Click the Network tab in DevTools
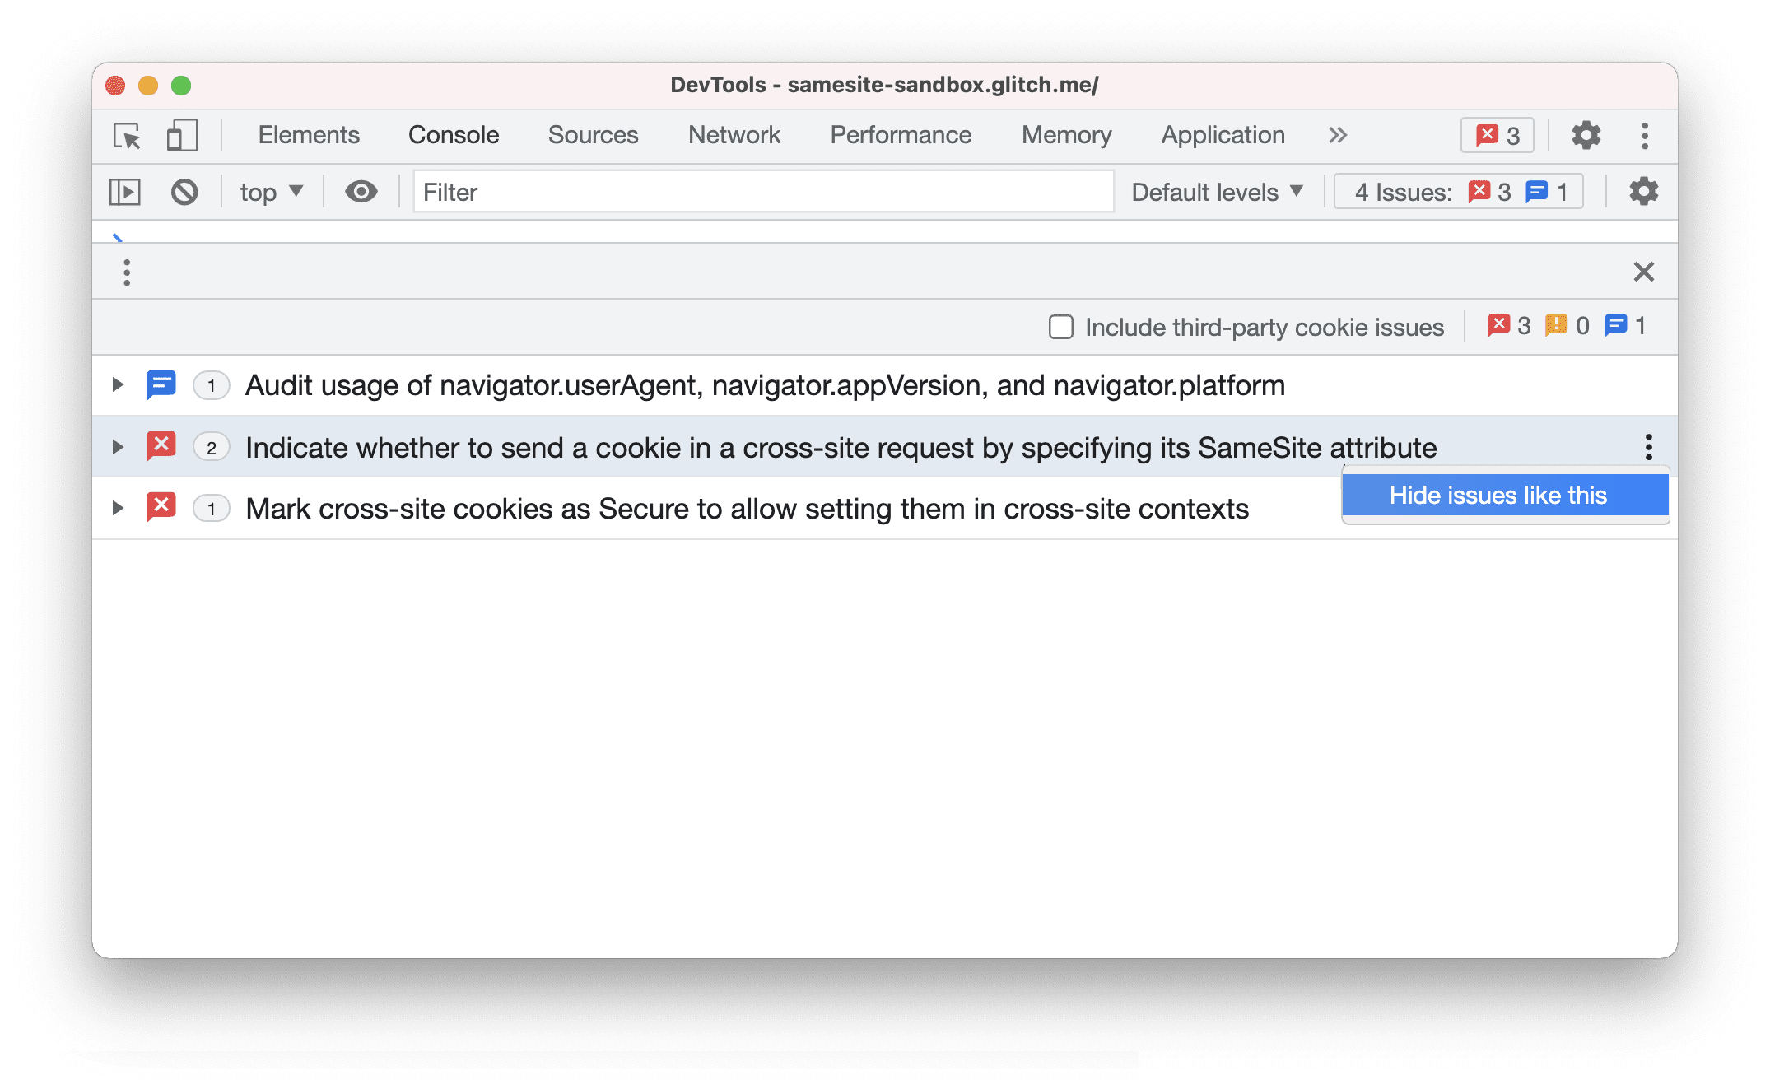This screenshot has height=1080, width=1770. tap(734, 134)
